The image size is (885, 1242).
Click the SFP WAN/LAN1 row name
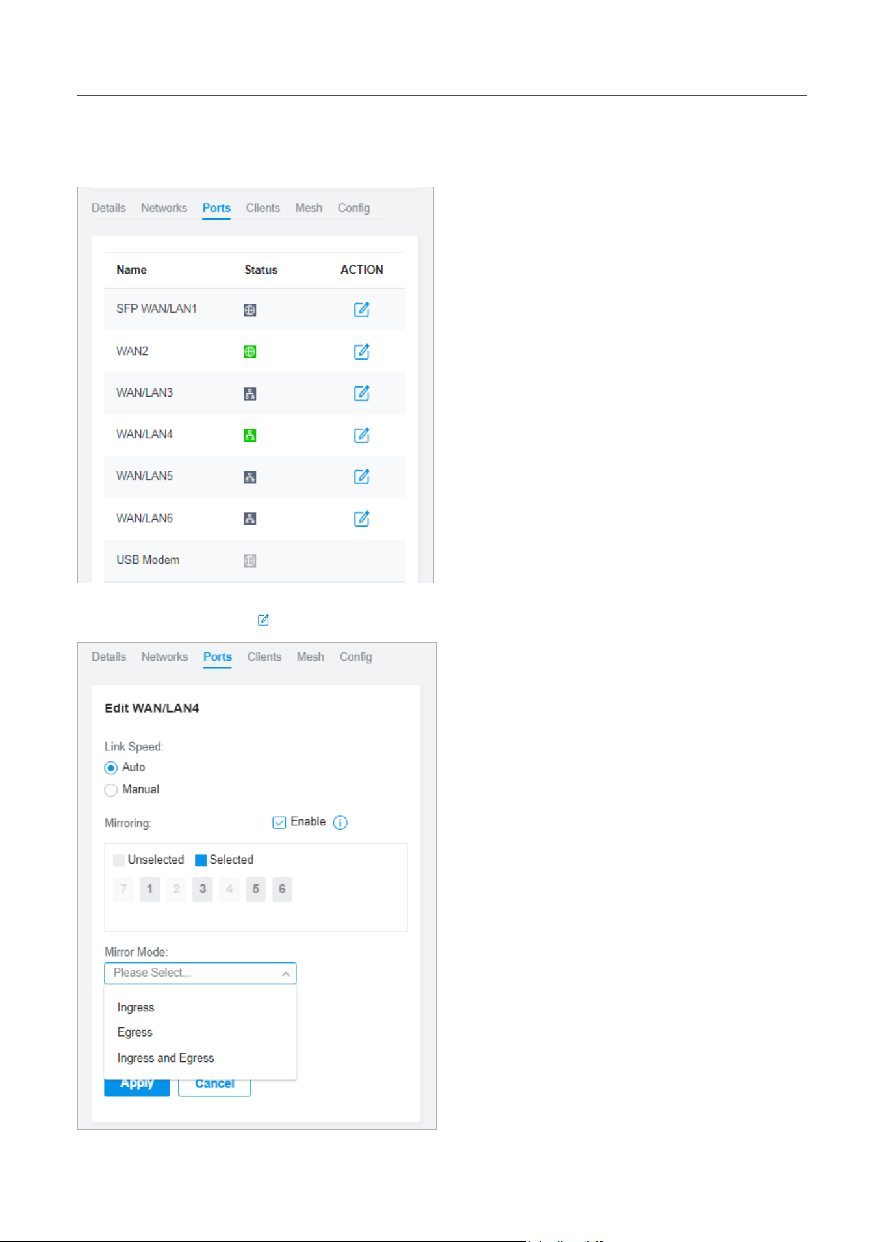(157, 309)
